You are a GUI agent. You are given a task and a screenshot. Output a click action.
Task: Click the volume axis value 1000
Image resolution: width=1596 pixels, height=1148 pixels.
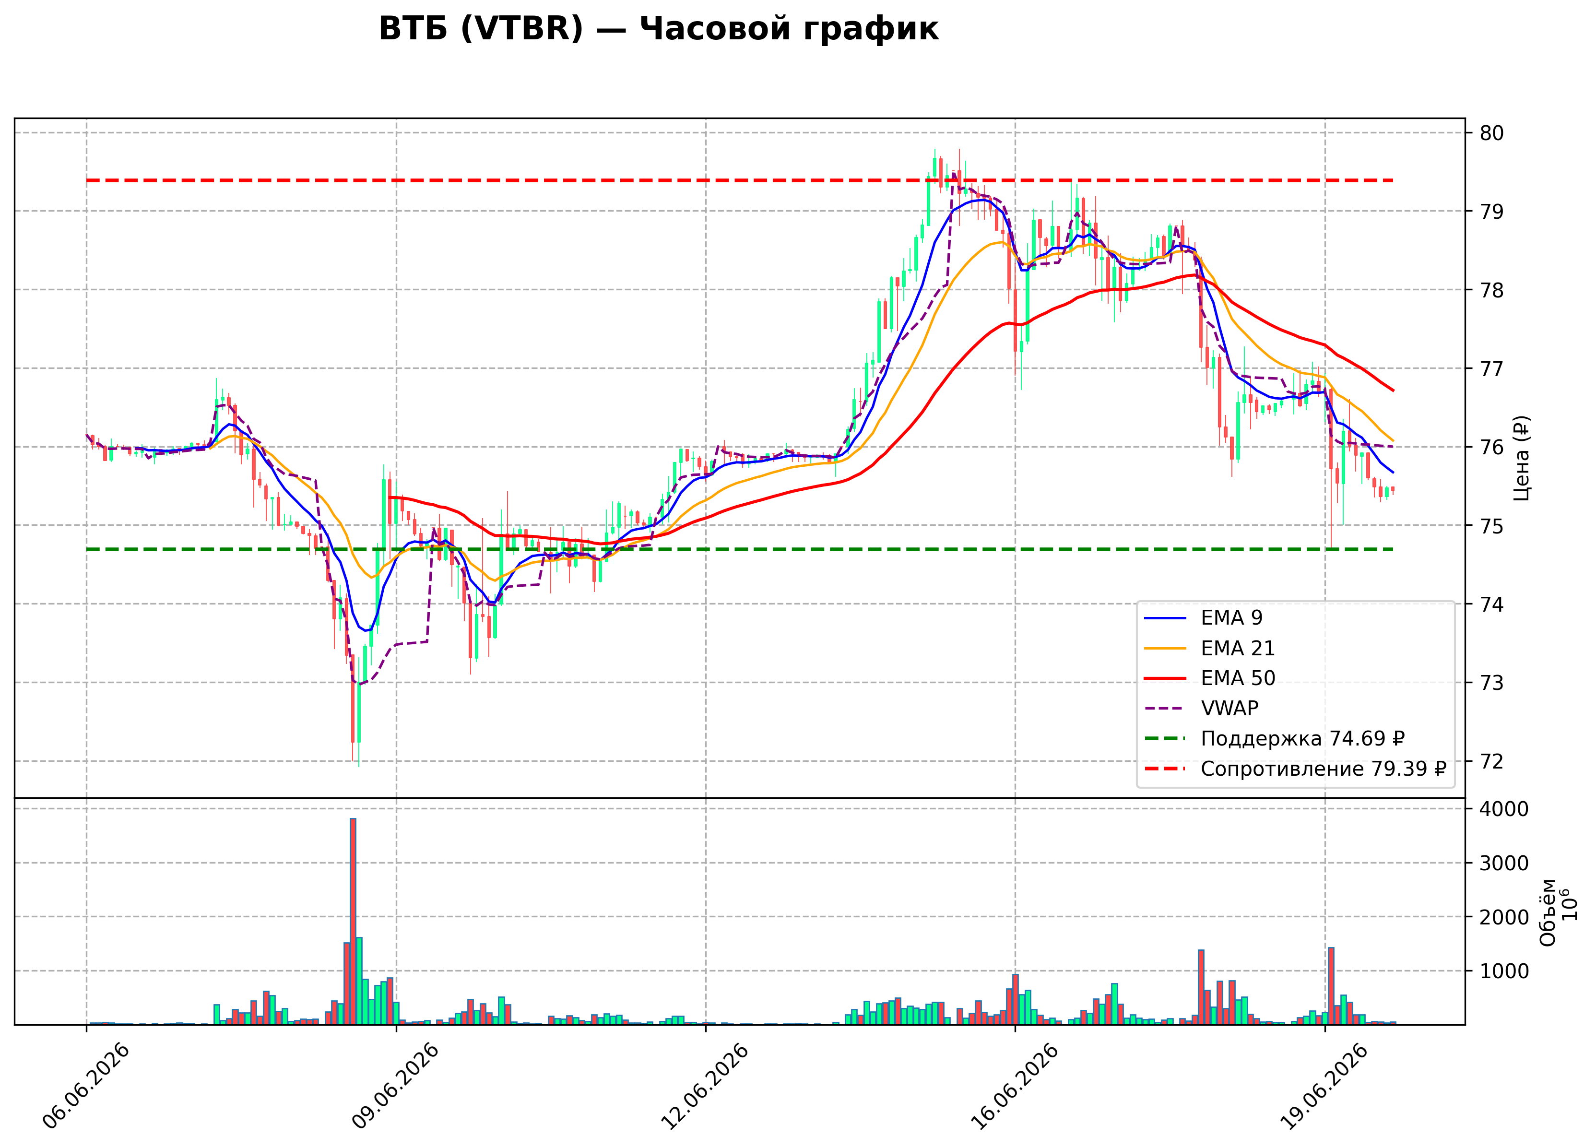point(1504,971)
